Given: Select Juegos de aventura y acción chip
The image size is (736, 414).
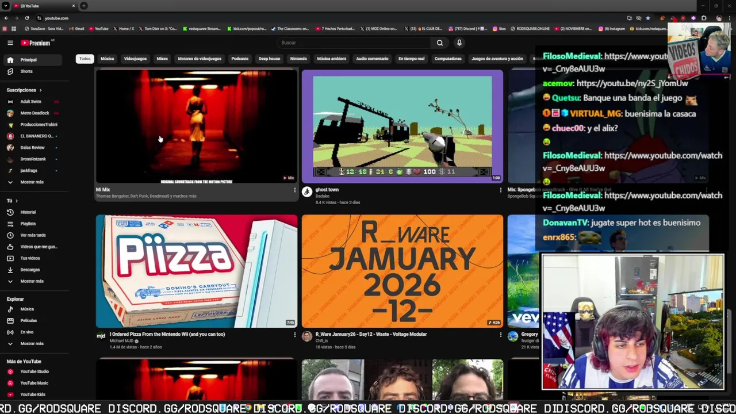Looking at the screenshot, I should tap(497, 59).
